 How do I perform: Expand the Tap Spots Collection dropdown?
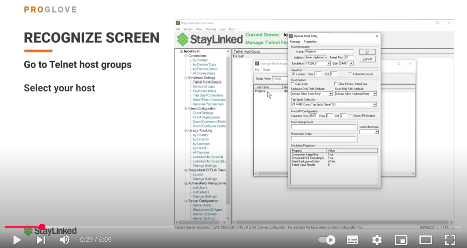(374, 104)
